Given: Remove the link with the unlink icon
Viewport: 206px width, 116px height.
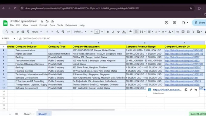Looking at the screenshot, I should (196, 90).
